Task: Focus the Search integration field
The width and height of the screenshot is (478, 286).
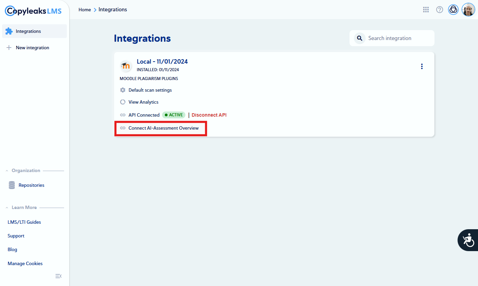Action: point(392,38)
